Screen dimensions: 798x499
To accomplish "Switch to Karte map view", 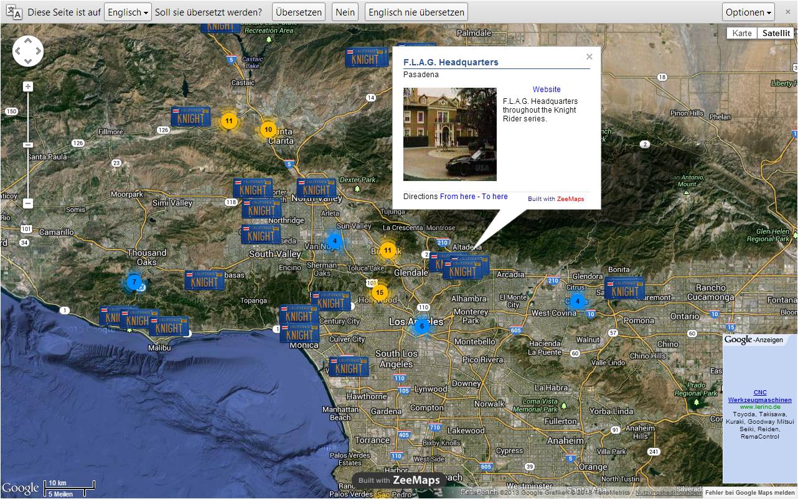I will point(742,33).
